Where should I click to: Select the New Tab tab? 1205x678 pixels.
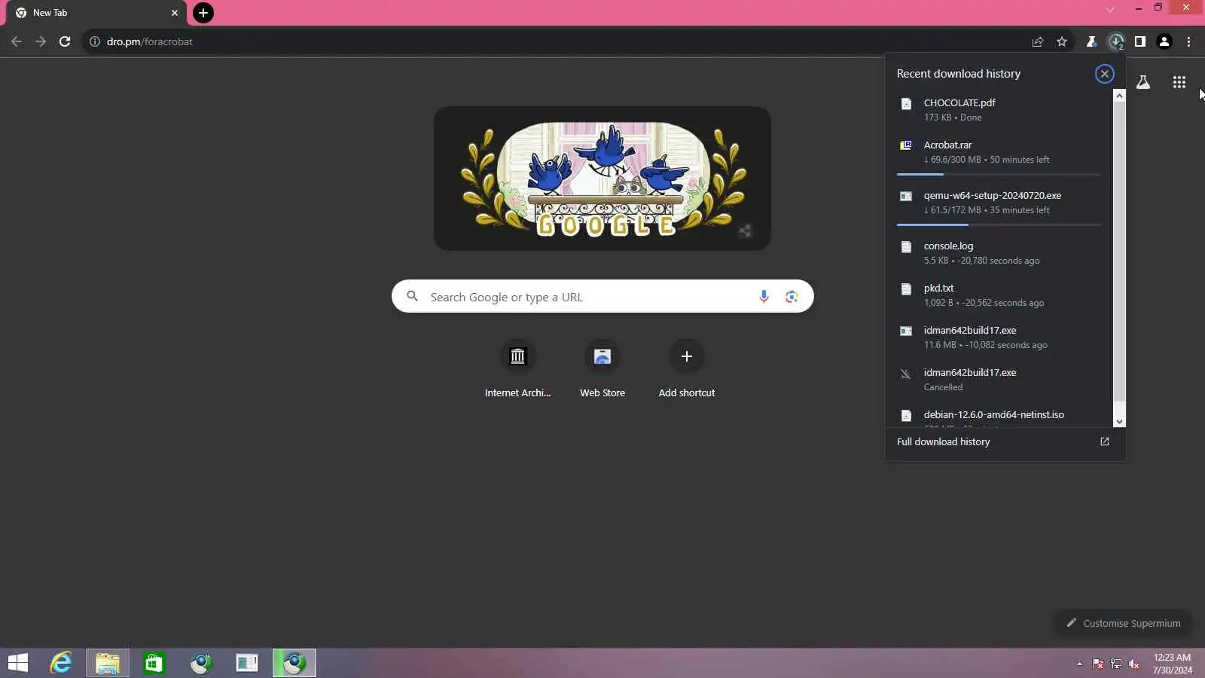[96, 13]
